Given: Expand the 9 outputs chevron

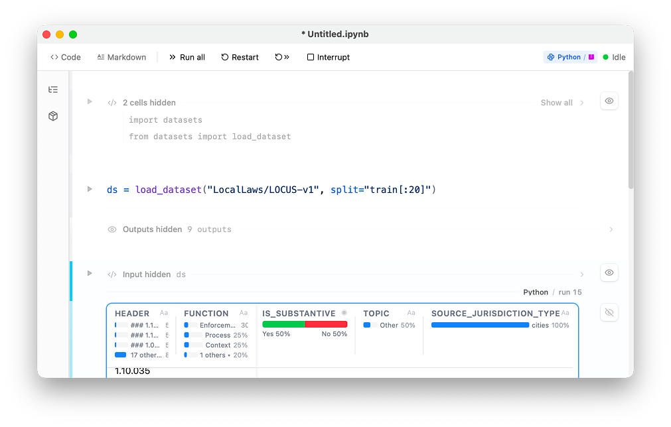Looking at the screenshot, I should (611, 229).
